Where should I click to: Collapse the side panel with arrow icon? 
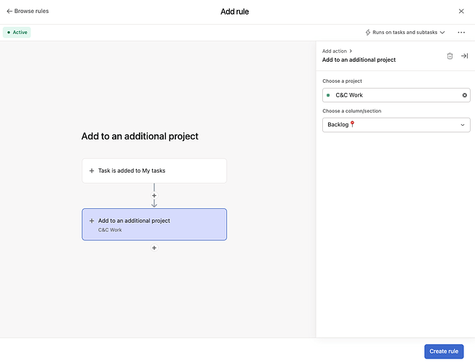point(464,56)
